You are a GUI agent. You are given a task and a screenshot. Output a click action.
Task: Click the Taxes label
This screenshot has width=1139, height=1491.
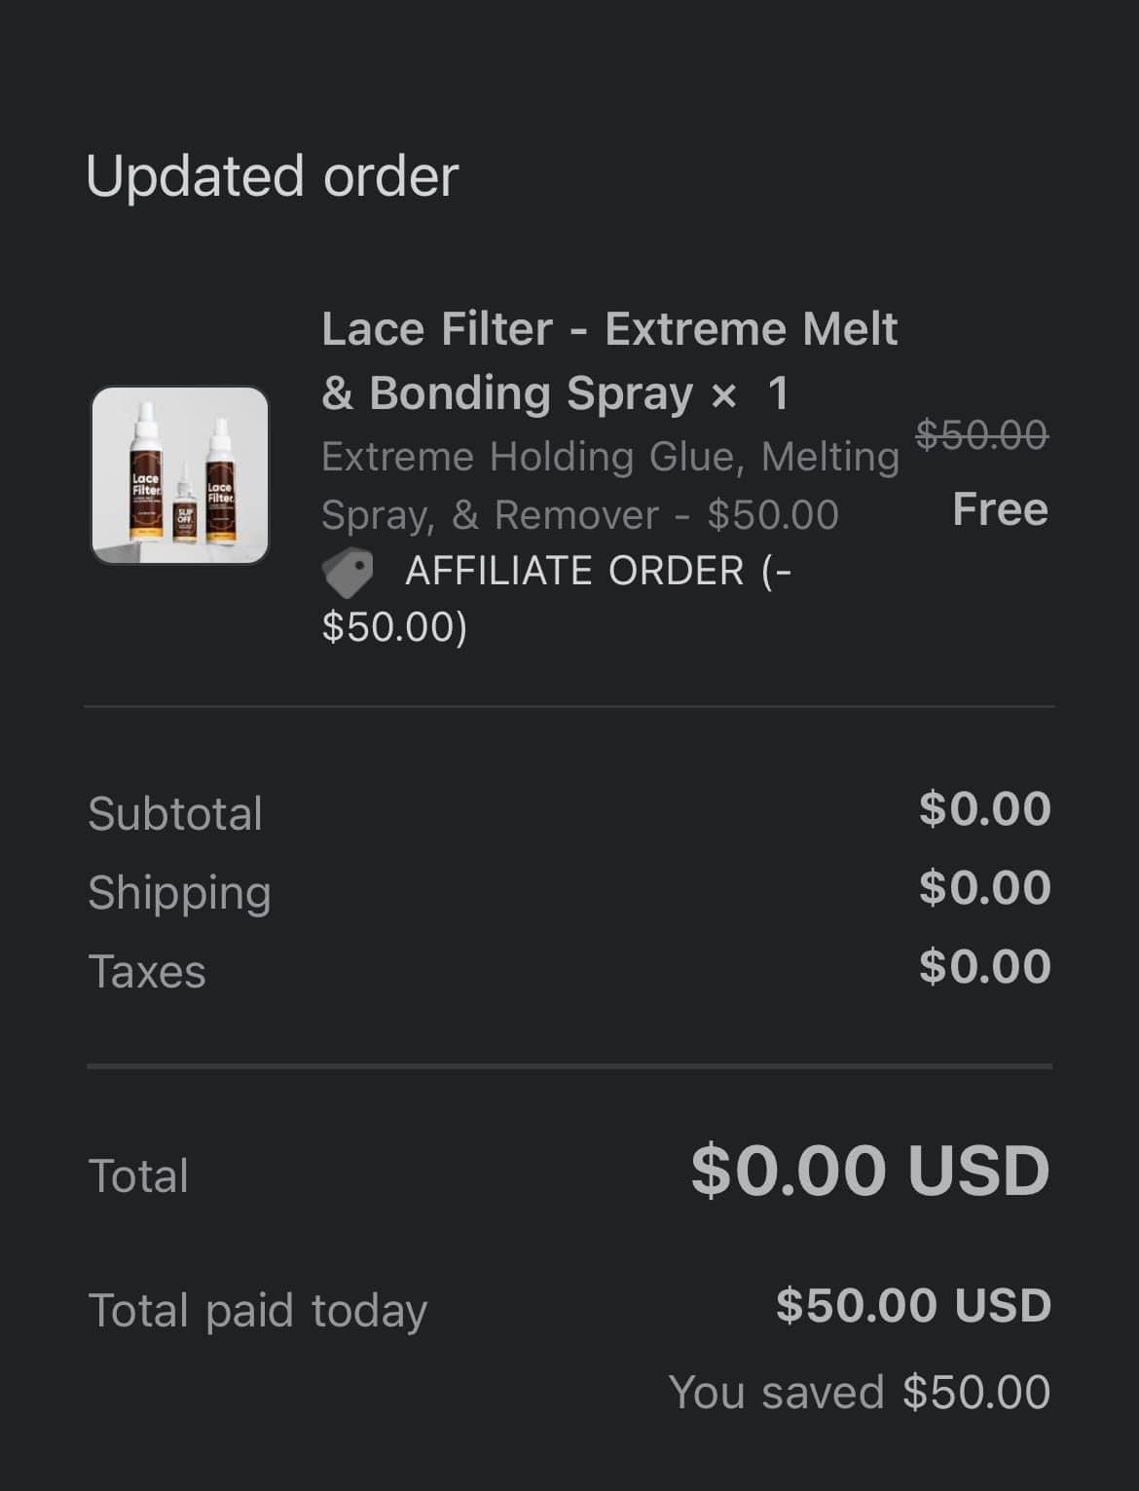click(x=147, y=971)
